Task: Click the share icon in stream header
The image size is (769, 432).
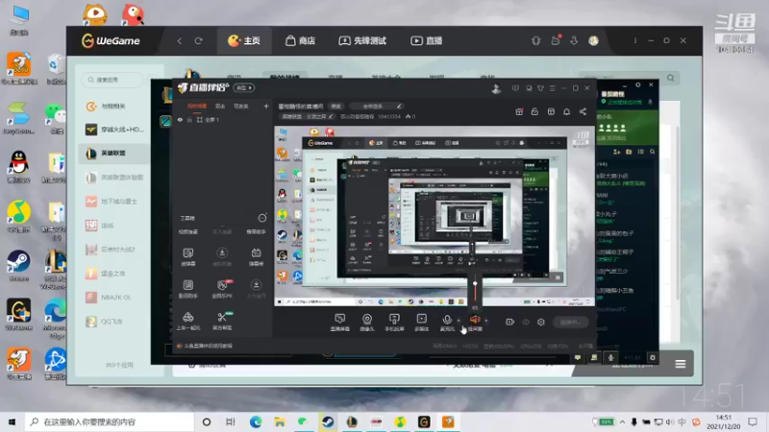Action: tap(583, 111)
